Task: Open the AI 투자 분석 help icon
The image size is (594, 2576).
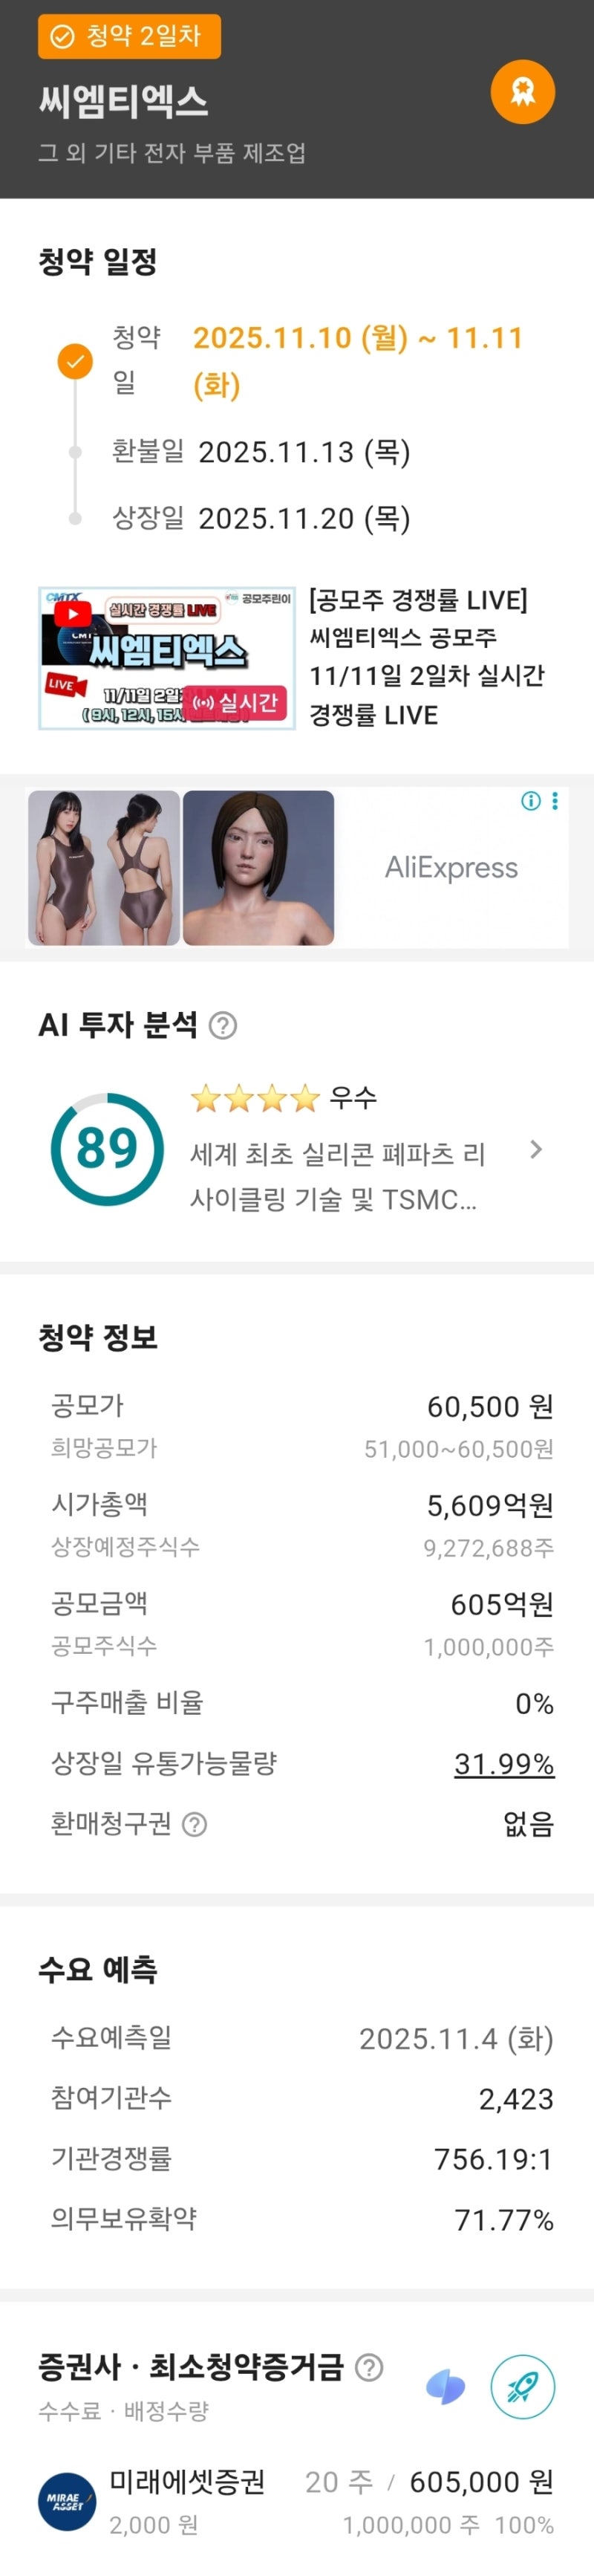Action: pos(223,1025)
